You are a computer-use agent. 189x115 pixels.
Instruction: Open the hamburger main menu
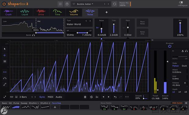tap(60, 4)
